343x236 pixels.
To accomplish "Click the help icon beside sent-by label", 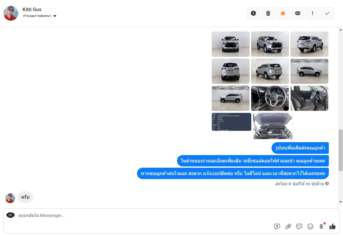I will point(327,184).
